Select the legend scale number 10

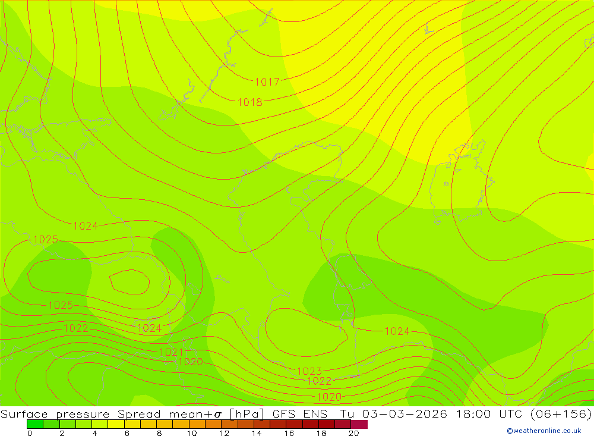(x=192, y=433)
